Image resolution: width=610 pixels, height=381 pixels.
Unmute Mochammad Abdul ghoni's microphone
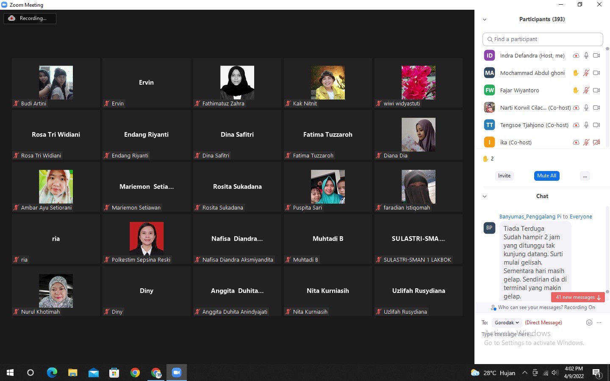pos(586,73)
